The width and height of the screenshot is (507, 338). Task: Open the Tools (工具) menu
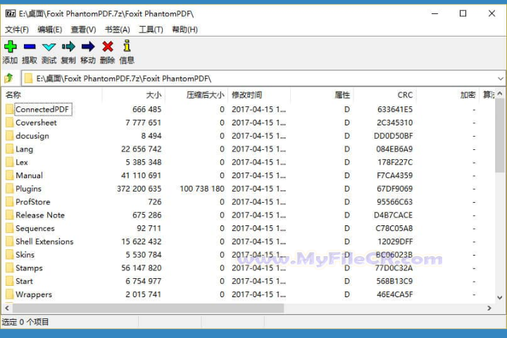tap(151, 30)
